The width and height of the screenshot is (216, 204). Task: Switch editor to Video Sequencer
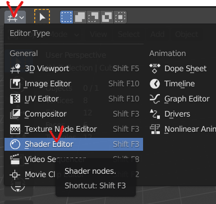tap(73, 159)
